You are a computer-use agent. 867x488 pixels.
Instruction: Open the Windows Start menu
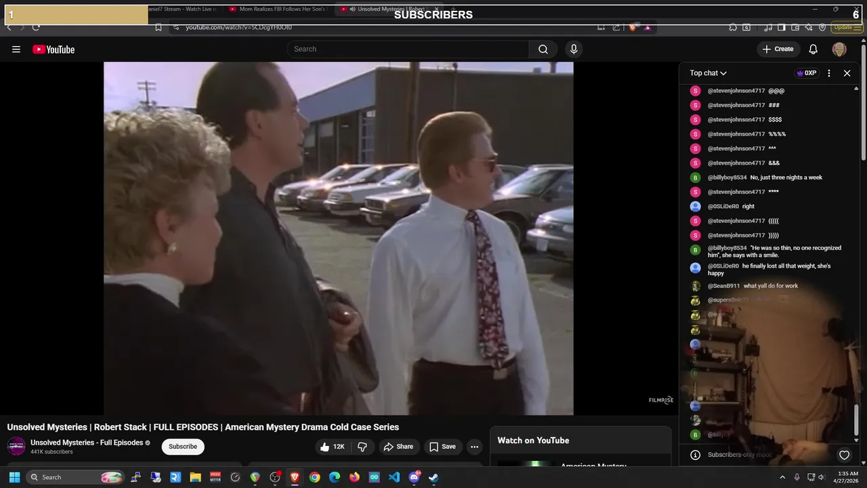click(x=14, y=477)
